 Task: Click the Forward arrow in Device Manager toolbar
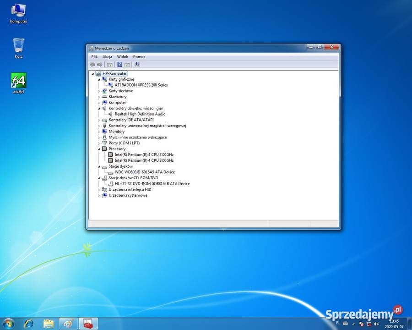point(100,65)
